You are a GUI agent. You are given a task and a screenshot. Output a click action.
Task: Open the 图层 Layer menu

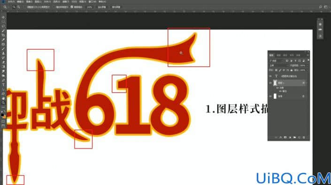38,2
